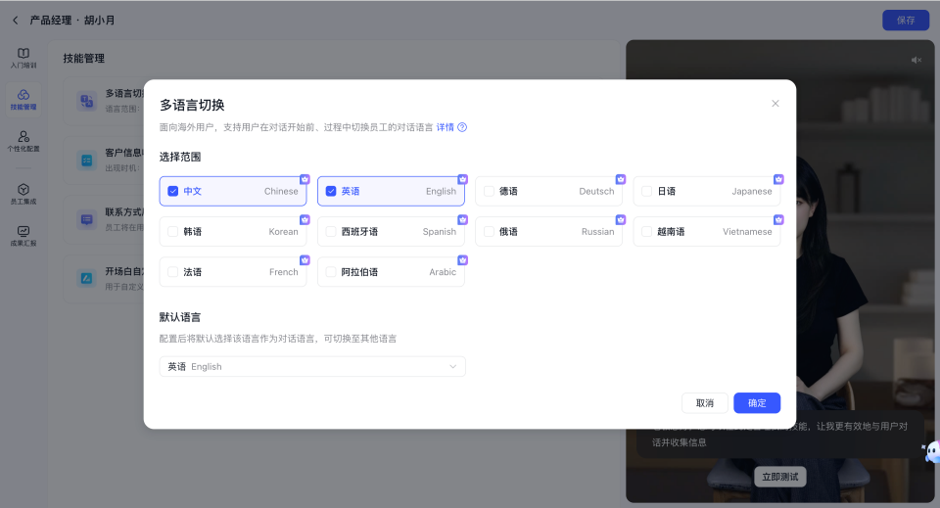
Task: Click the 取消 cancel button
Action: click(705, 403)
